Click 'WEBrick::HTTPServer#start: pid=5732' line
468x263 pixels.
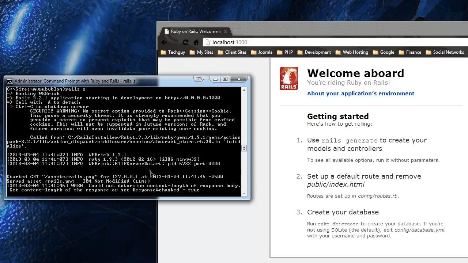(x=113, y=164)
